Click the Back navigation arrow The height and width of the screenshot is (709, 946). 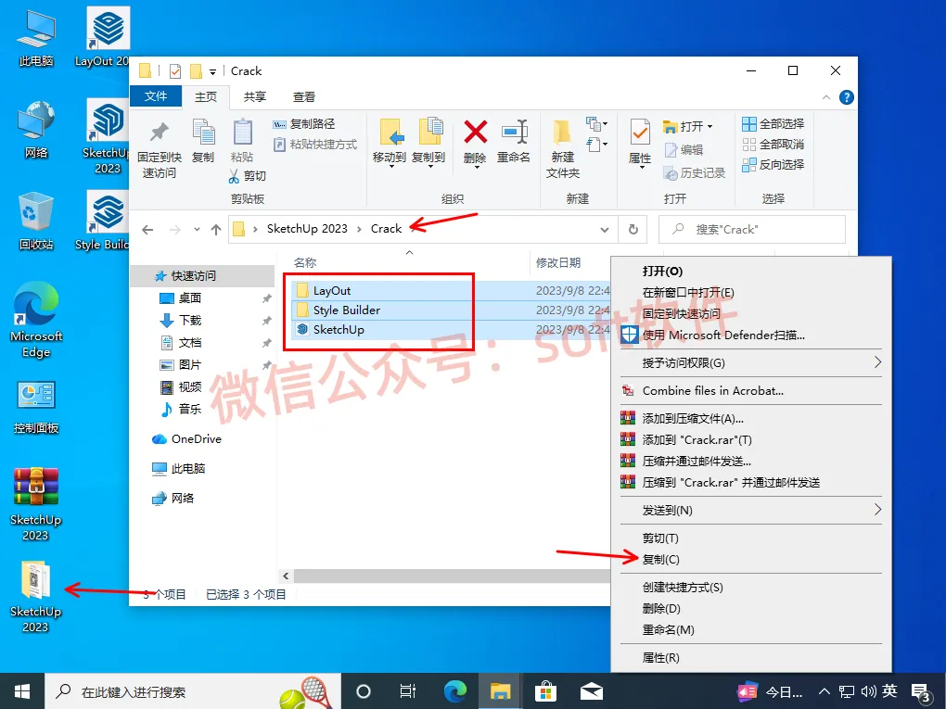click(147, 230)
